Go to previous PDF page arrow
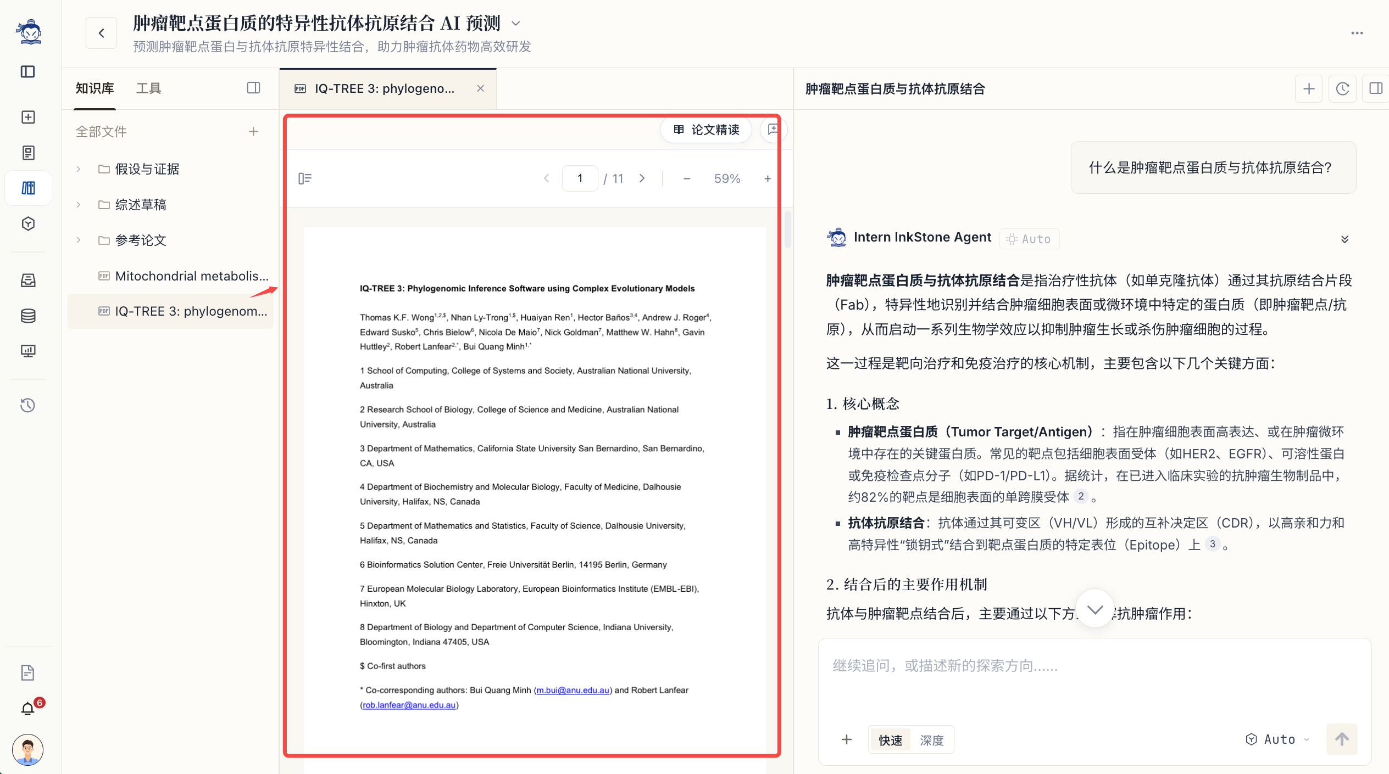This screenshot has height=774, width=1389. click(x=546, y=178)
